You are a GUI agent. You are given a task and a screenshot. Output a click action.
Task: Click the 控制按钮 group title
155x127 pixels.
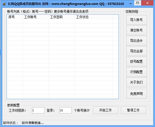coord(132,11)
